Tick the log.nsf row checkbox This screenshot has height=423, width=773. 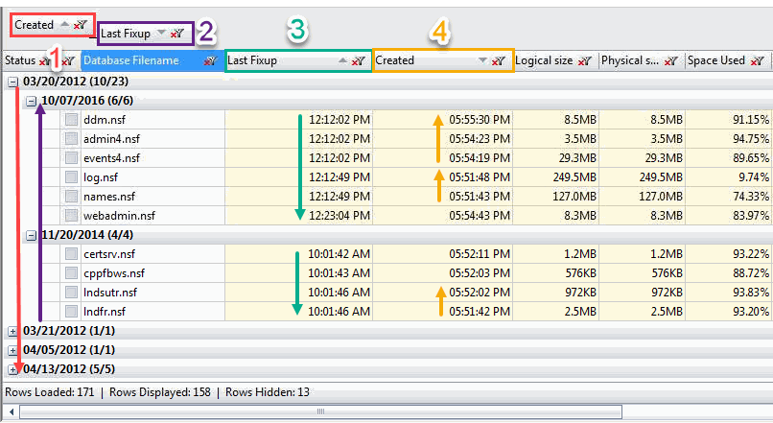[x=72, y=177]
